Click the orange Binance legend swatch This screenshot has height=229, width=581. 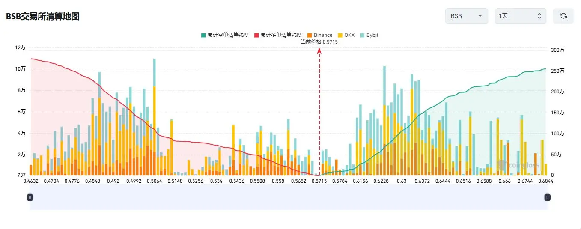(x=310, y=35)
